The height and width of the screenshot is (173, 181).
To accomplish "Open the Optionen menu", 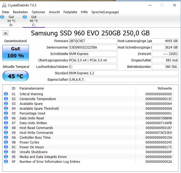I will pos(38,12).
